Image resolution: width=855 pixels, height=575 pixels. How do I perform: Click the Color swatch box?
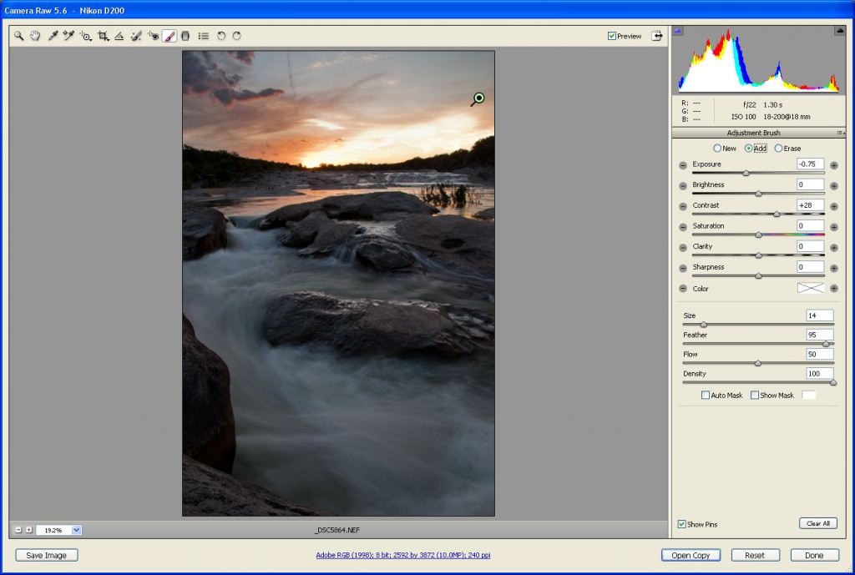[x=810, y=288]
